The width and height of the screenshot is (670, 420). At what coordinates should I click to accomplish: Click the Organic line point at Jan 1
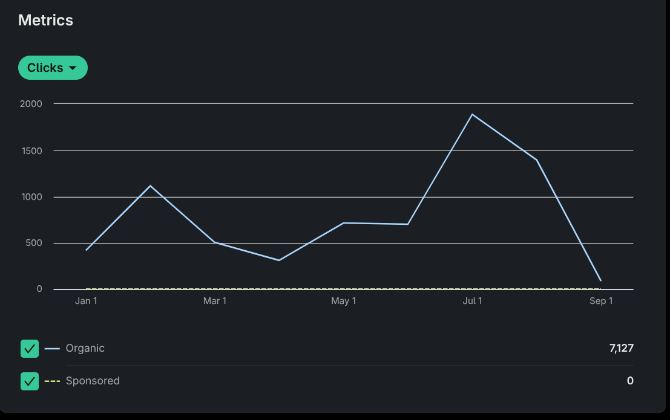(x=86, y=250)
